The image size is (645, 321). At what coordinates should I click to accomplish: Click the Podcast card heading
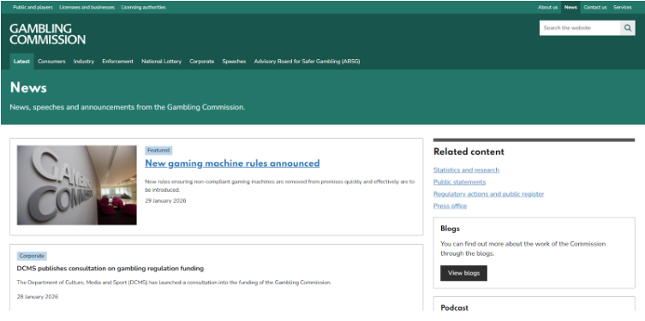[455, 307]
